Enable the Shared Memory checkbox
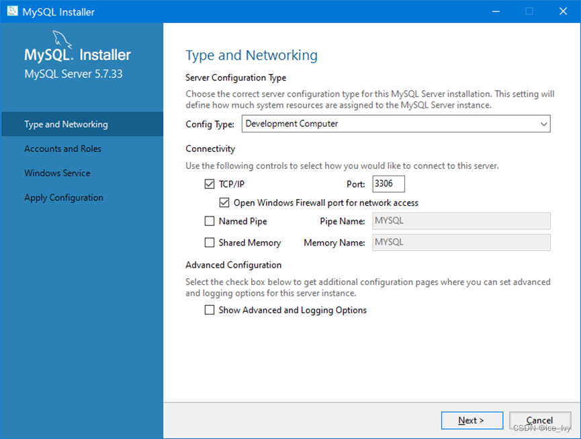The width and height of the screenshot is (581, 439). [210, 243]
